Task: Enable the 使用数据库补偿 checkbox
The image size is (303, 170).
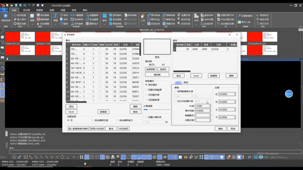Action: [176, 91]
